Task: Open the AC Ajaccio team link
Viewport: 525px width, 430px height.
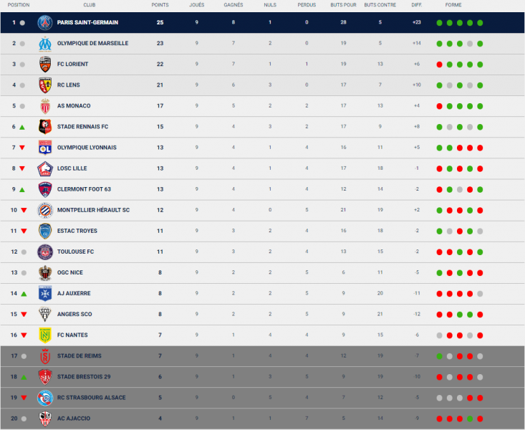Action: pyautogui.click(x=73, y=418)
